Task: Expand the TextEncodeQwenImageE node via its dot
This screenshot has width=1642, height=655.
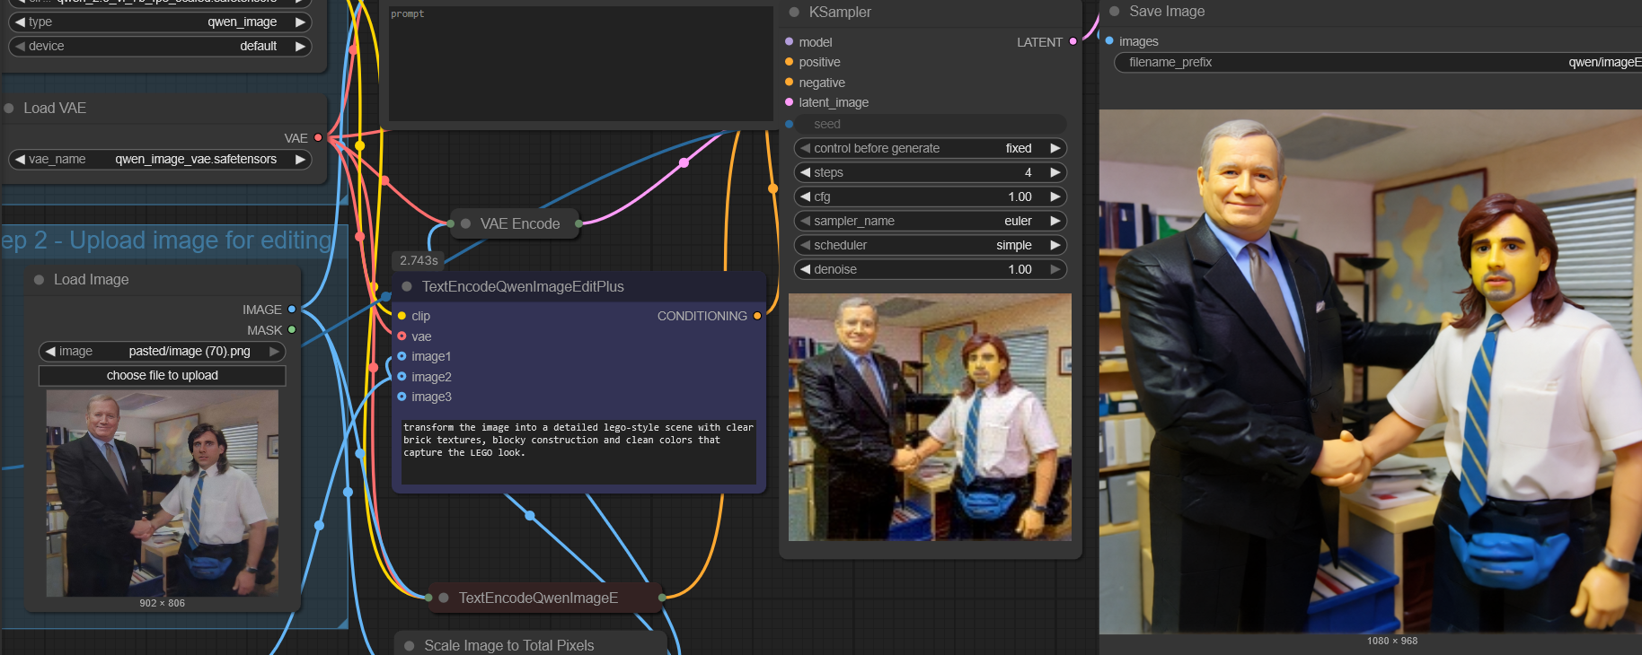Action: 444,598
